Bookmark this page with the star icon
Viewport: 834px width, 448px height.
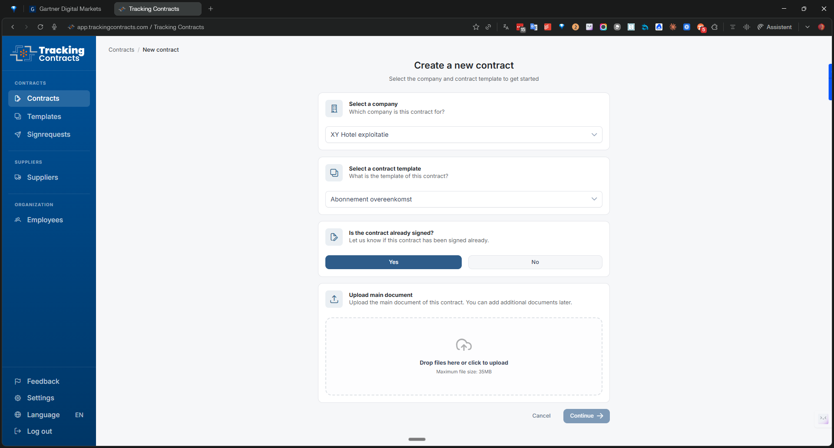[x=476, y=27]
